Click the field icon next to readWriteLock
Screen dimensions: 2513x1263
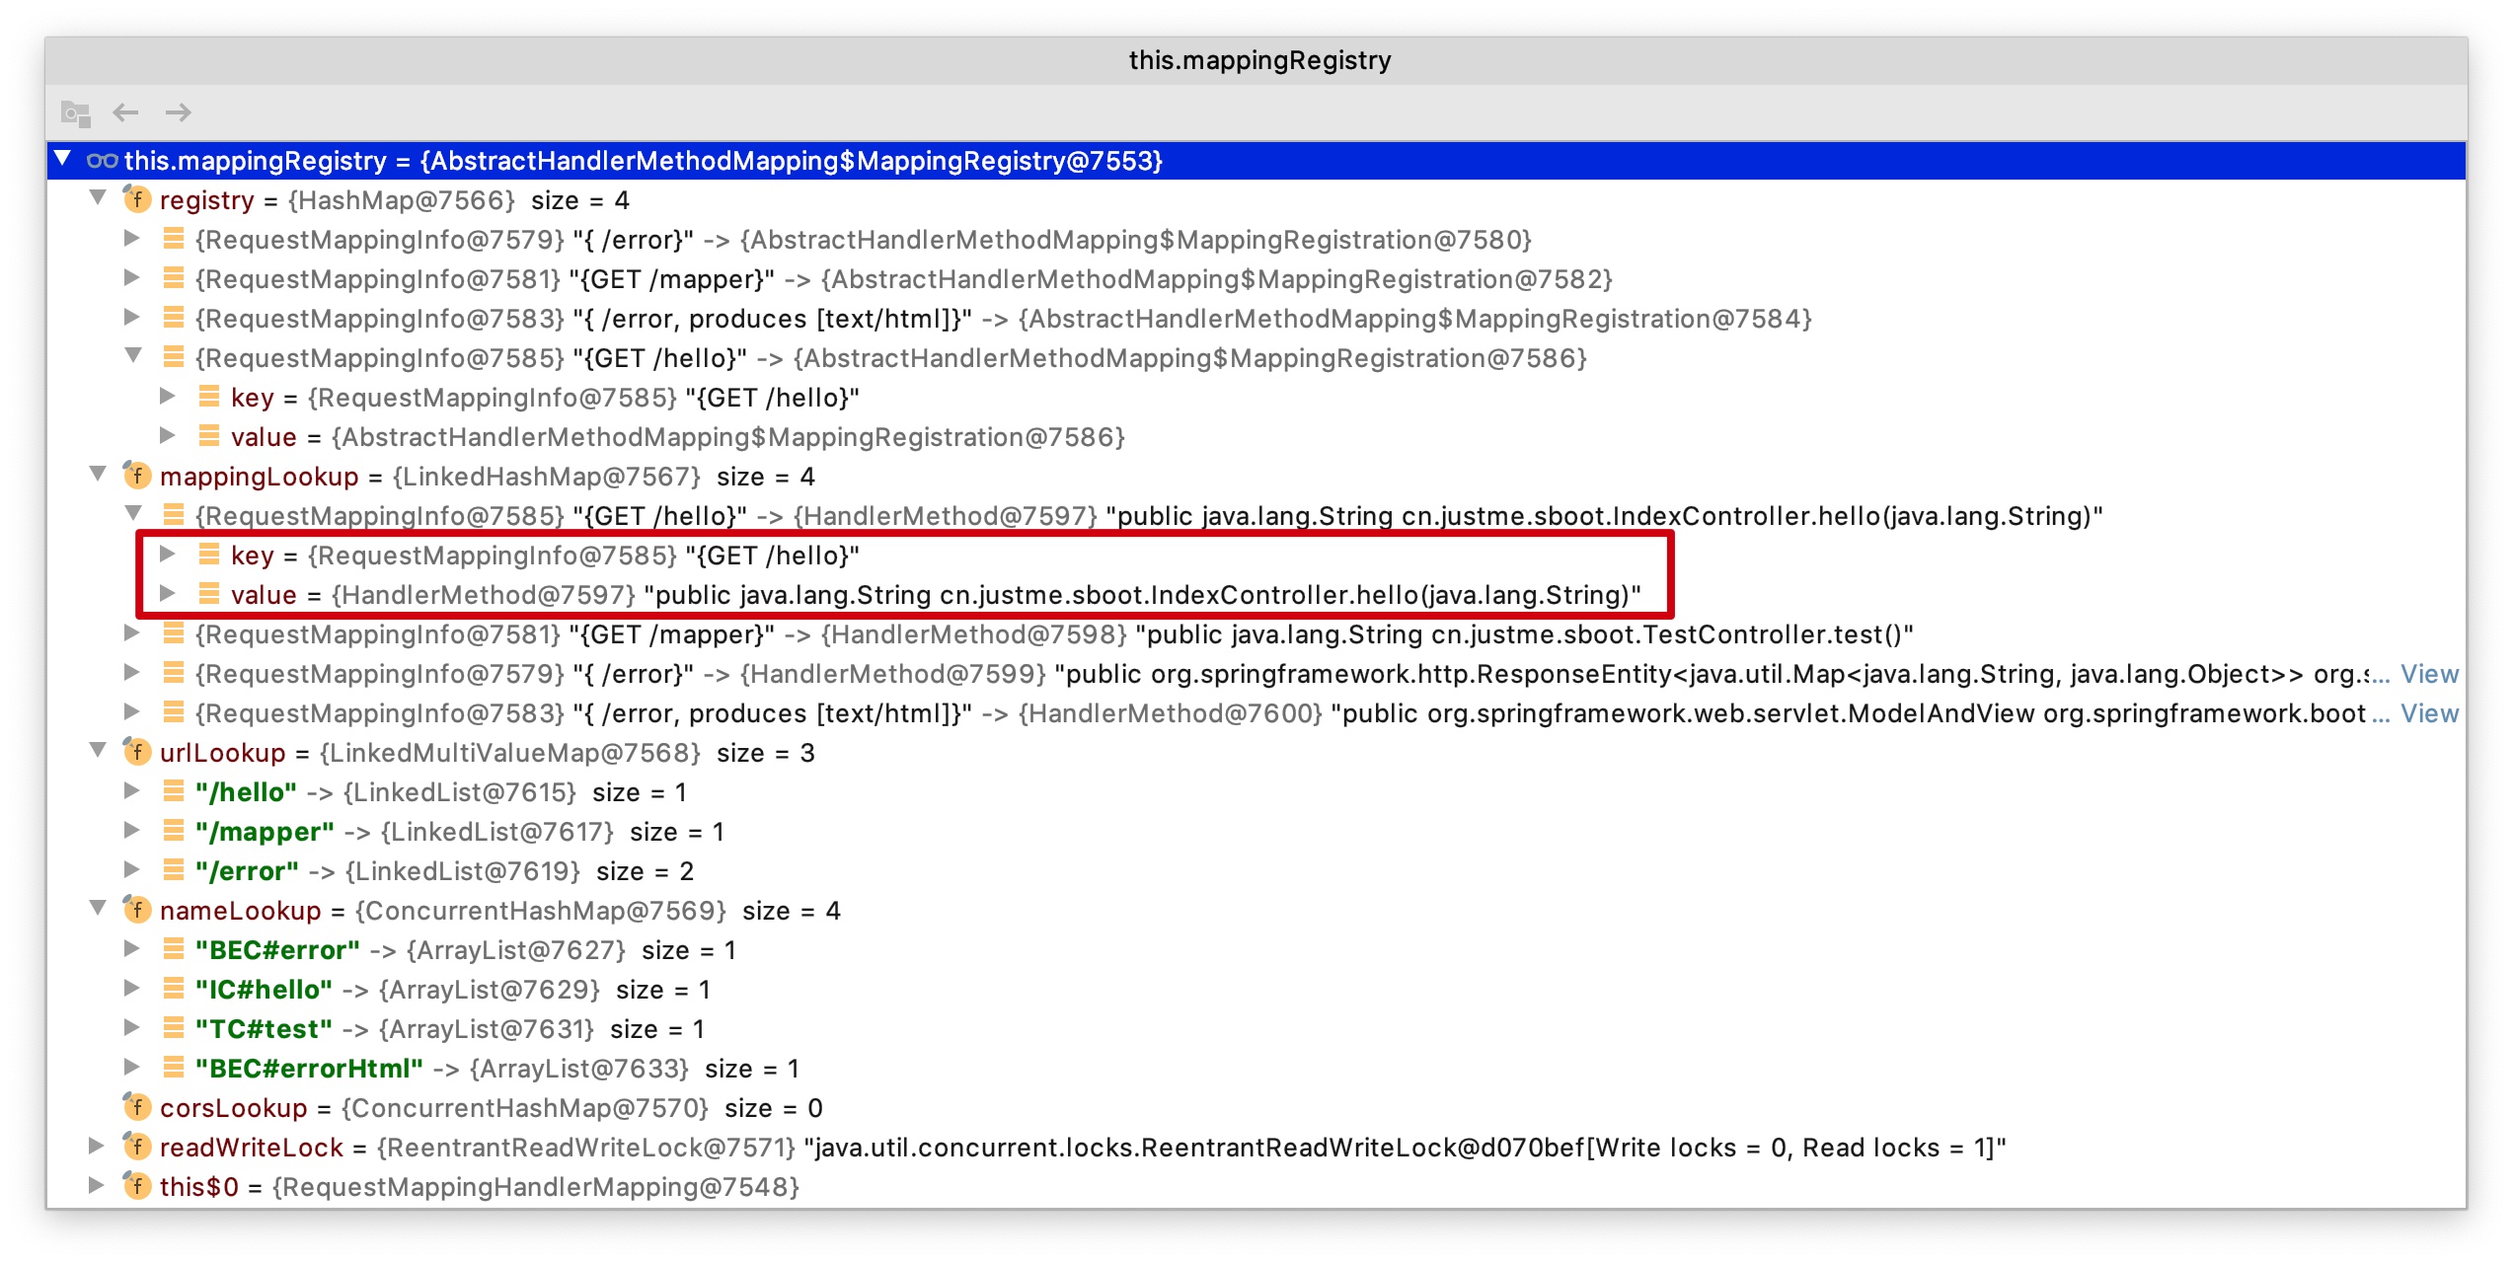137,1147
